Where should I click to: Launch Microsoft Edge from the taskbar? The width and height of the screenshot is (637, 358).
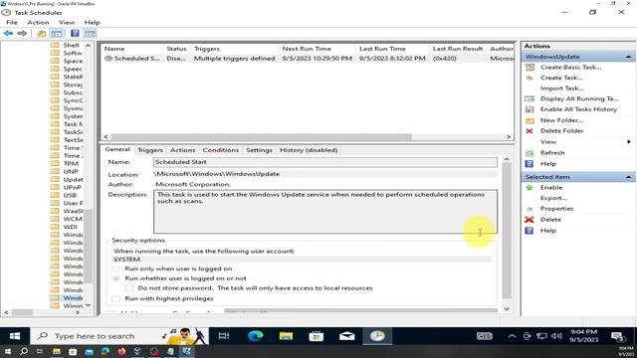pos(256,336)
